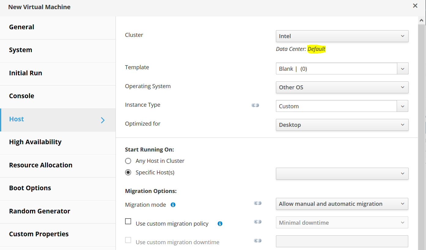426x250 pixels.
Task: Expand the Operating System dropdown
Action: pyautogui.click(x=342, y=87)
